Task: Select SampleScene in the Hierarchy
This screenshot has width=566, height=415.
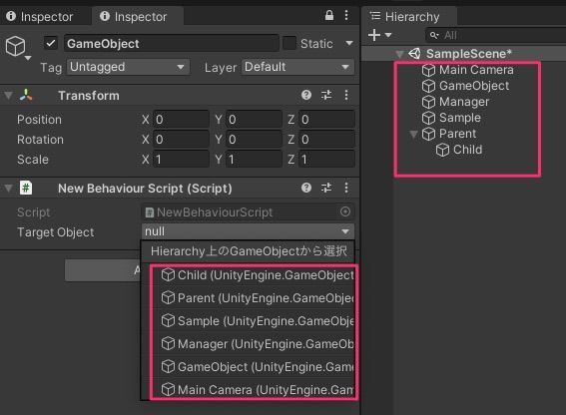Action: pos(468,54)
